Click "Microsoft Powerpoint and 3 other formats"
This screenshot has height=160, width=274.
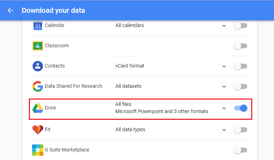[162, 111]
